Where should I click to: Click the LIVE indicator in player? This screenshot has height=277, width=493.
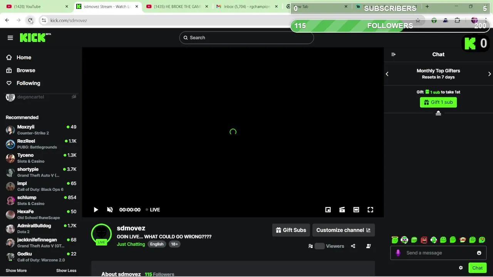(x=153, y=210)
